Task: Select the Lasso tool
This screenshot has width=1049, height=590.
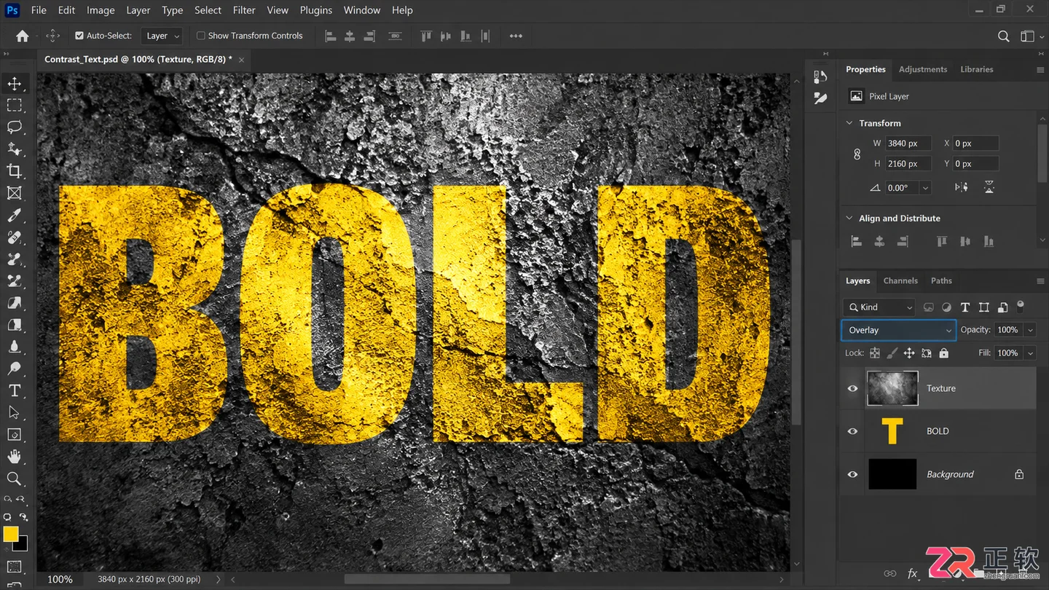Action: coord(15,127)
